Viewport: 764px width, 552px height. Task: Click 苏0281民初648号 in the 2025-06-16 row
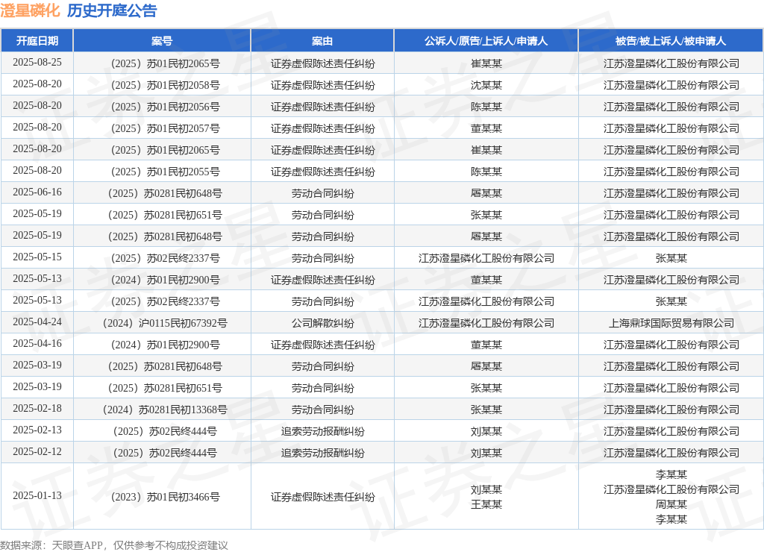(165, 193)
